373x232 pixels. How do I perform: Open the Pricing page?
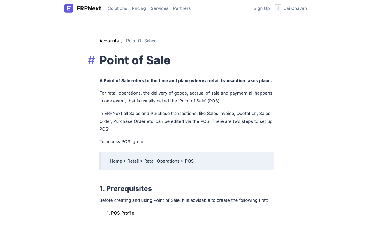[139, 8]
